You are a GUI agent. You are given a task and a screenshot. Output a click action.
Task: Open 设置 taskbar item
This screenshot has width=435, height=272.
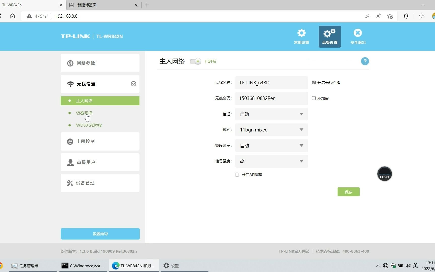tap(185, 266)
